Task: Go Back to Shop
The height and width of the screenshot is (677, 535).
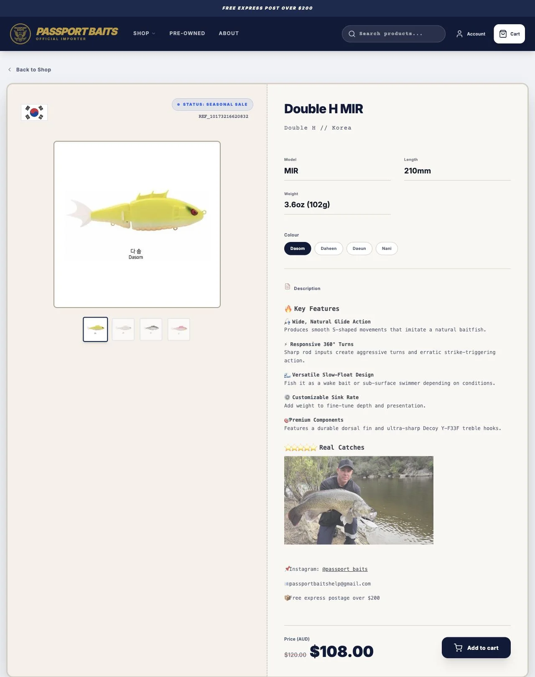Action: point(30,70)
